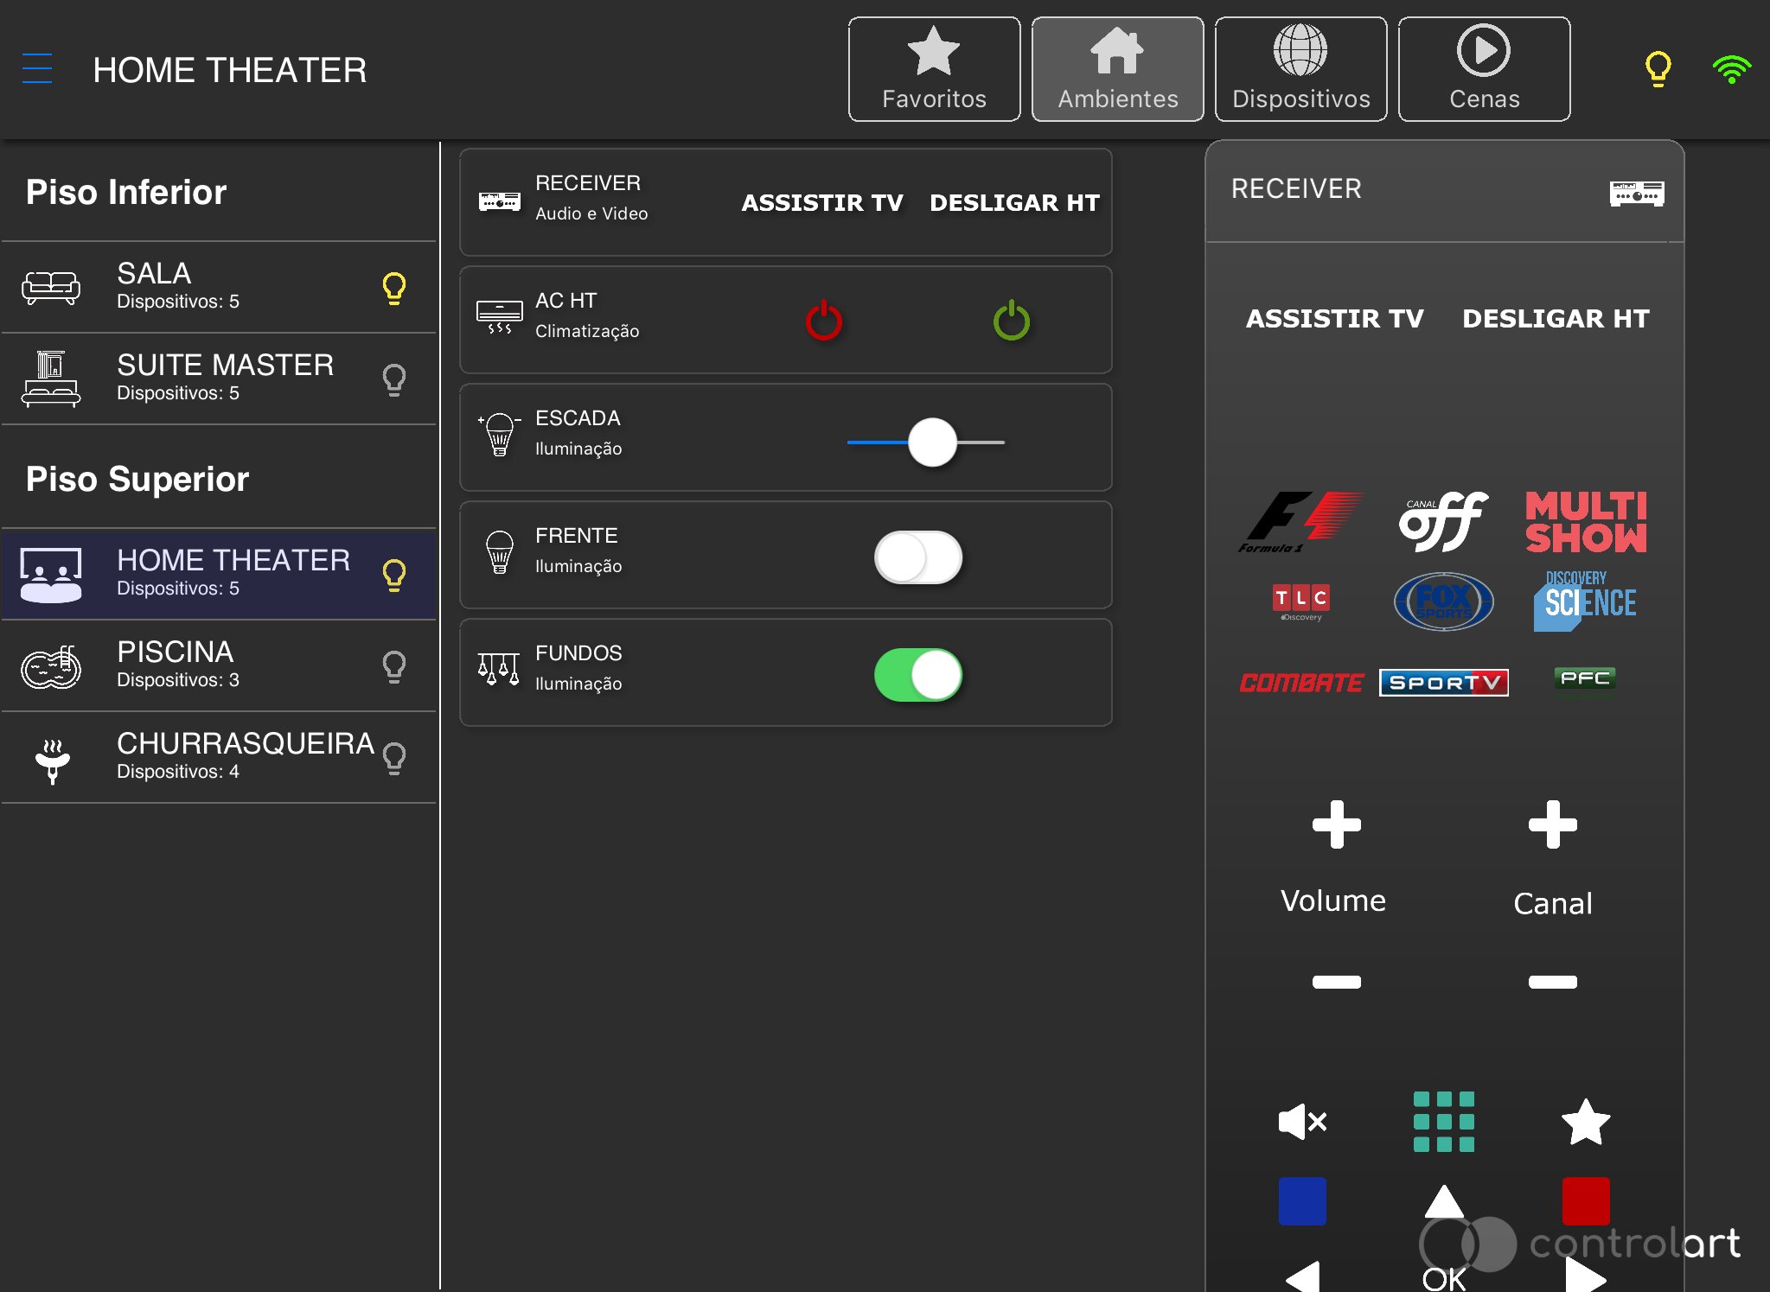Screen dimensions: 1770x1292
Task: Open the hamburger menu
Action: (x=37, y=68)
